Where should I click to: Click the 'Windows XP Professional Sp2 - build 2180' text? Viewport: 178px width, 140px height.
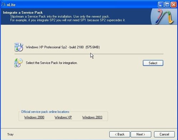55,47
